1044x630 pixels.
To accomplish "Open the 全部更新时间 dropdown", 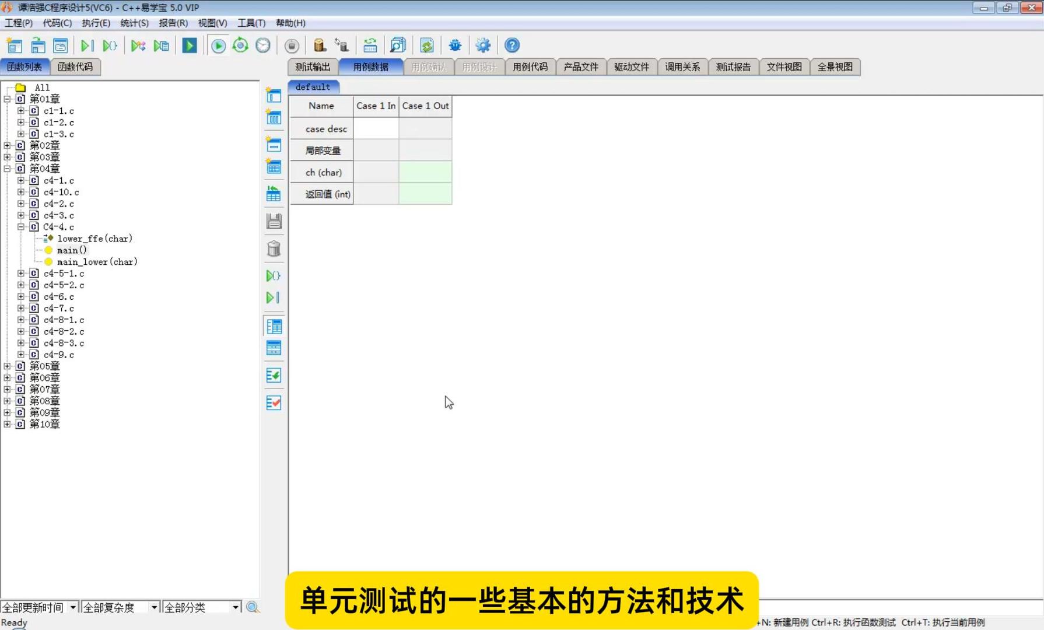I will pos(73,607).
